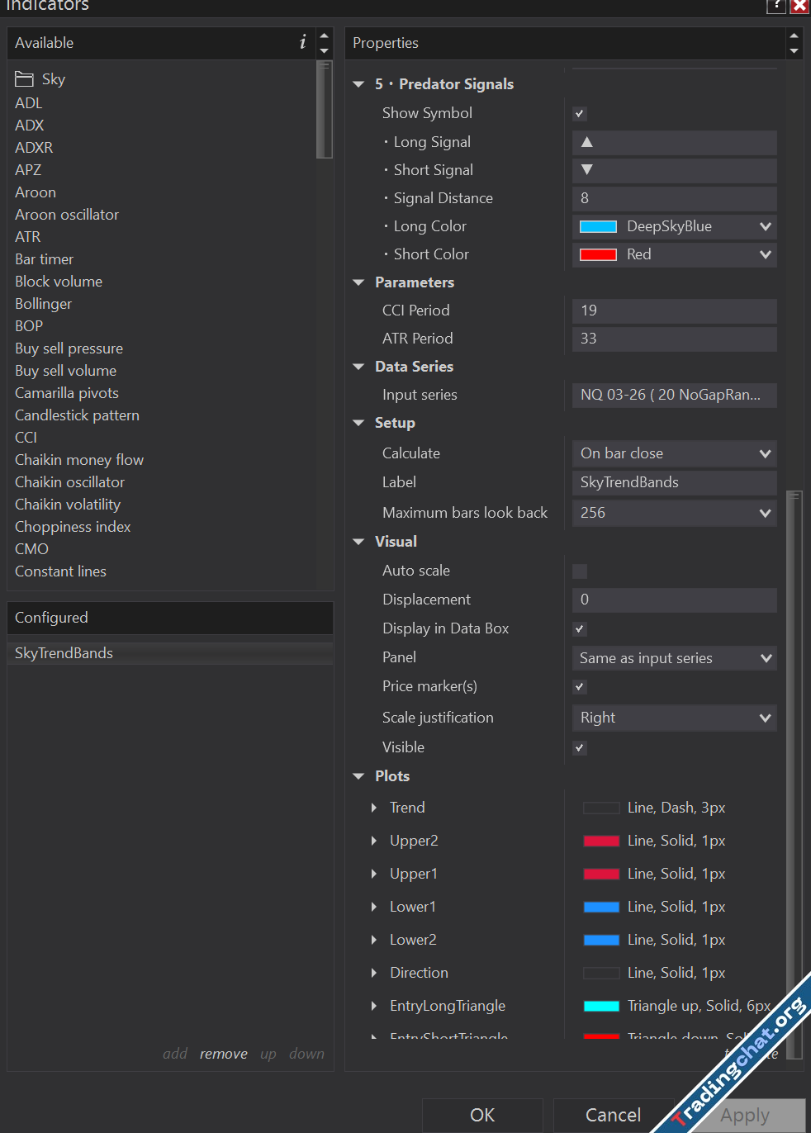The width and height of the screenshot is (811, 1133).
Task: Select Bollinger from the Available indicators
Action: coord(44,304)
